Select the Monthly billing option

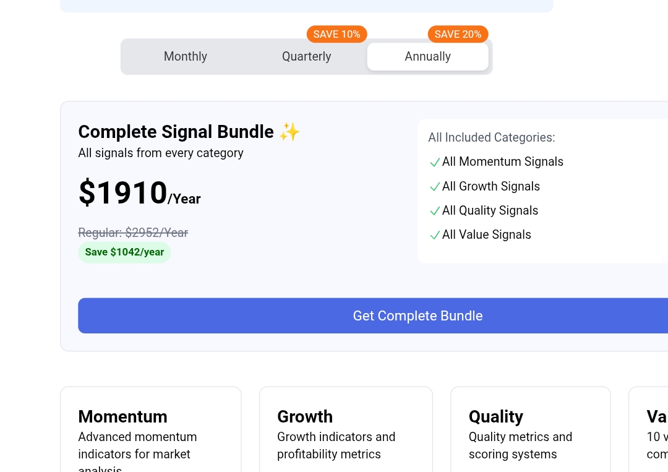coord(186,56)
